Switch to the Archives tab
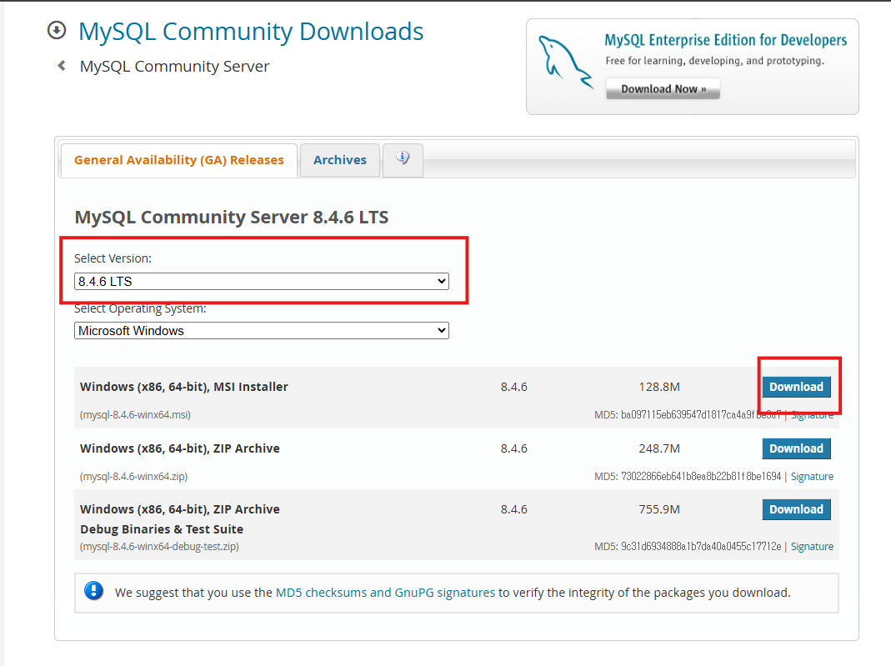 [340, 160]
